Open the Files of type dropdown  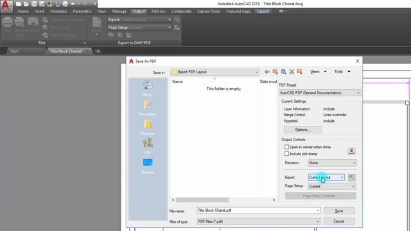pyautogui.click(x=258, y=221)
